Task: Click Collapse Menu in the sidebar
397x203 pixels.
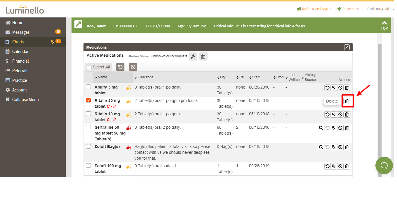Action: pos(33,100)
